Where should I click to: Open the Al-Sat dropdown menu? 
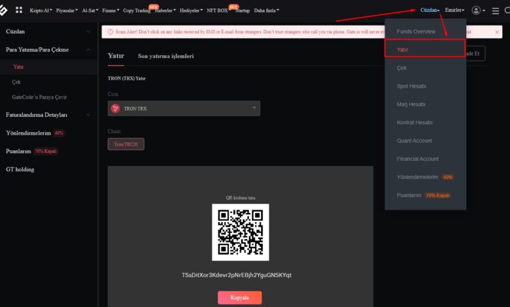90,10
